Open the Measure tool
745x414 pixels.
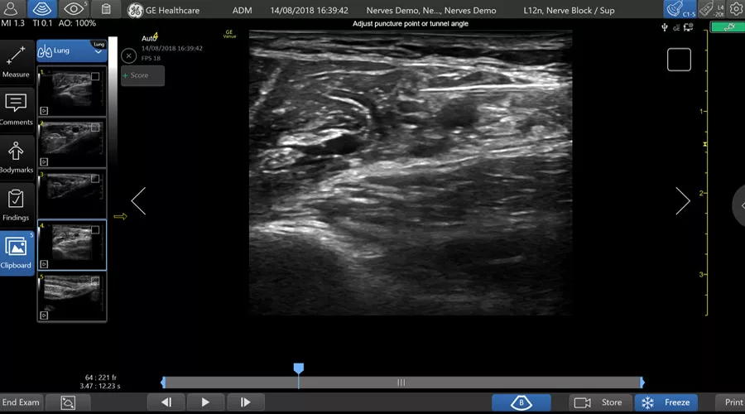point(17,62)
